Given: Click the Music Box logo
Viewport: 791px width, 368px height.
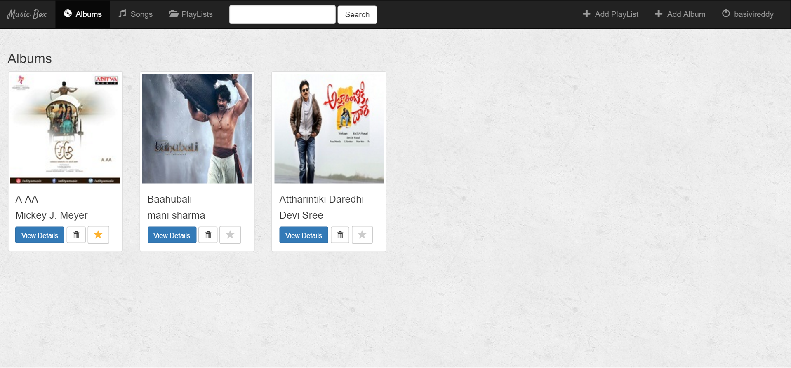Looking at the screenshot, I should [x=27, y=14].
